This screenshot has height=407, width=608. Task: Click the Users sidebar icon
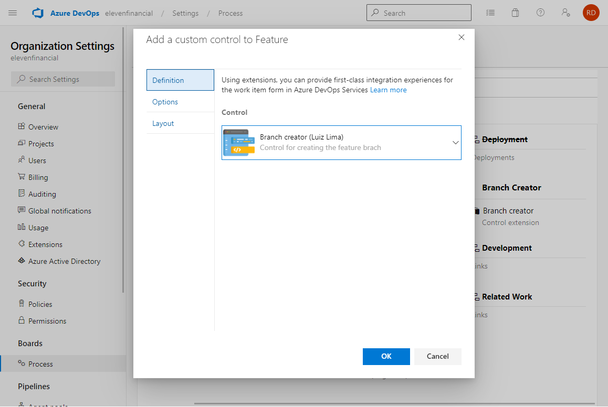[22, 159]
